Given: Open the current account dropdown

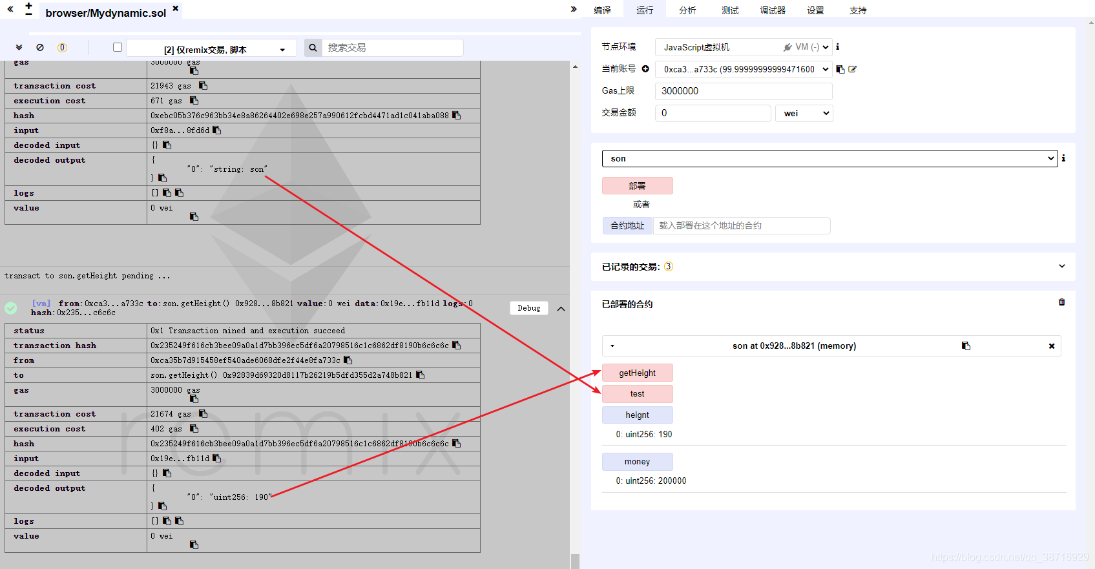Looking at the screenshot, I should 744,69.
